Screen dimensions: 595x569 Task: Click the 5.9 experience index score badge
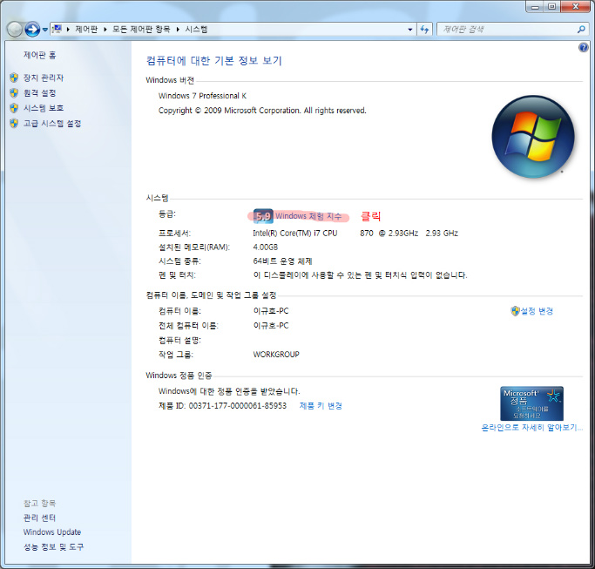coord(263,216)
